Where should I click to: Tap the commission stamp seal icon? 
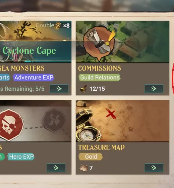(83, 89)
